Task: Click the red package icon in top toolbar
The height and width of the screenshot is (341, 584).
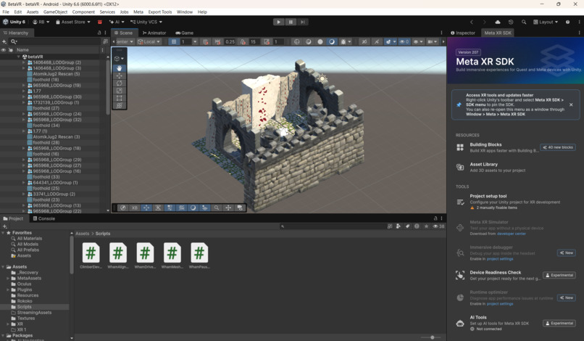Action: click(99, 22)
